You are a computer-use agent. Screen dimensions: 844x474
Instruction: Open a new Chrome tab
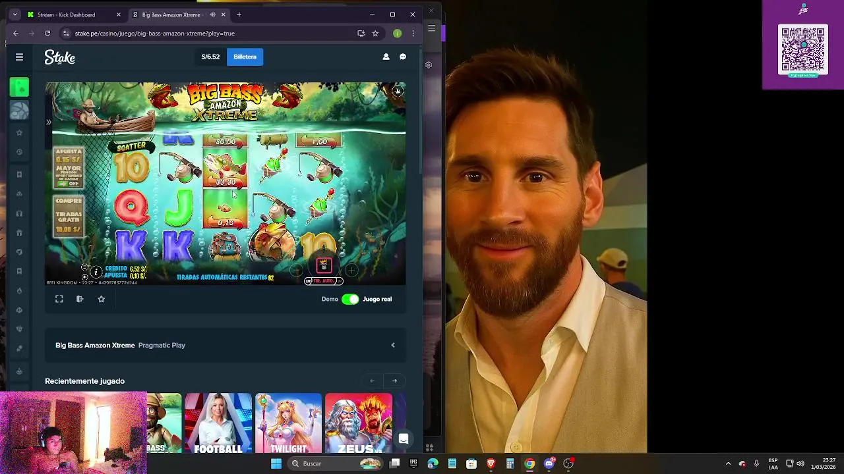pos(239,14)
